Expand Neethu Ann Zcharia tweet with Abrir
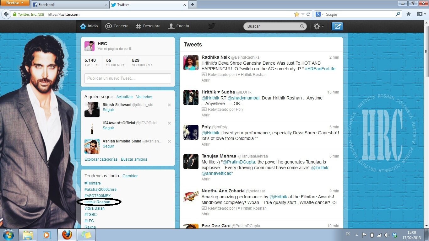 [x=205, y=214]
